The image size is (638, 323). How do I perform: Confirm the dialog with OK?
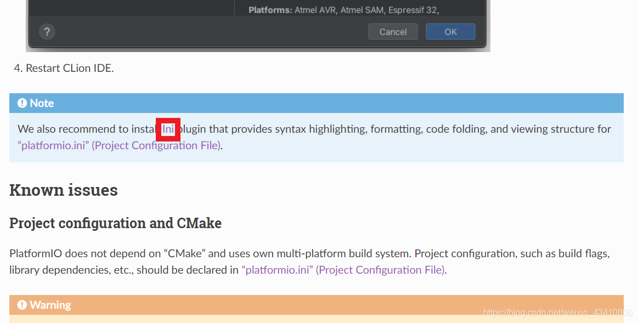coord(450,31)
